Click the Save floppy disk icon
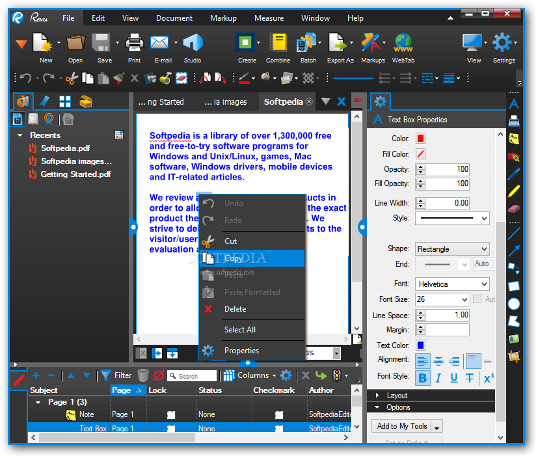 101,42
